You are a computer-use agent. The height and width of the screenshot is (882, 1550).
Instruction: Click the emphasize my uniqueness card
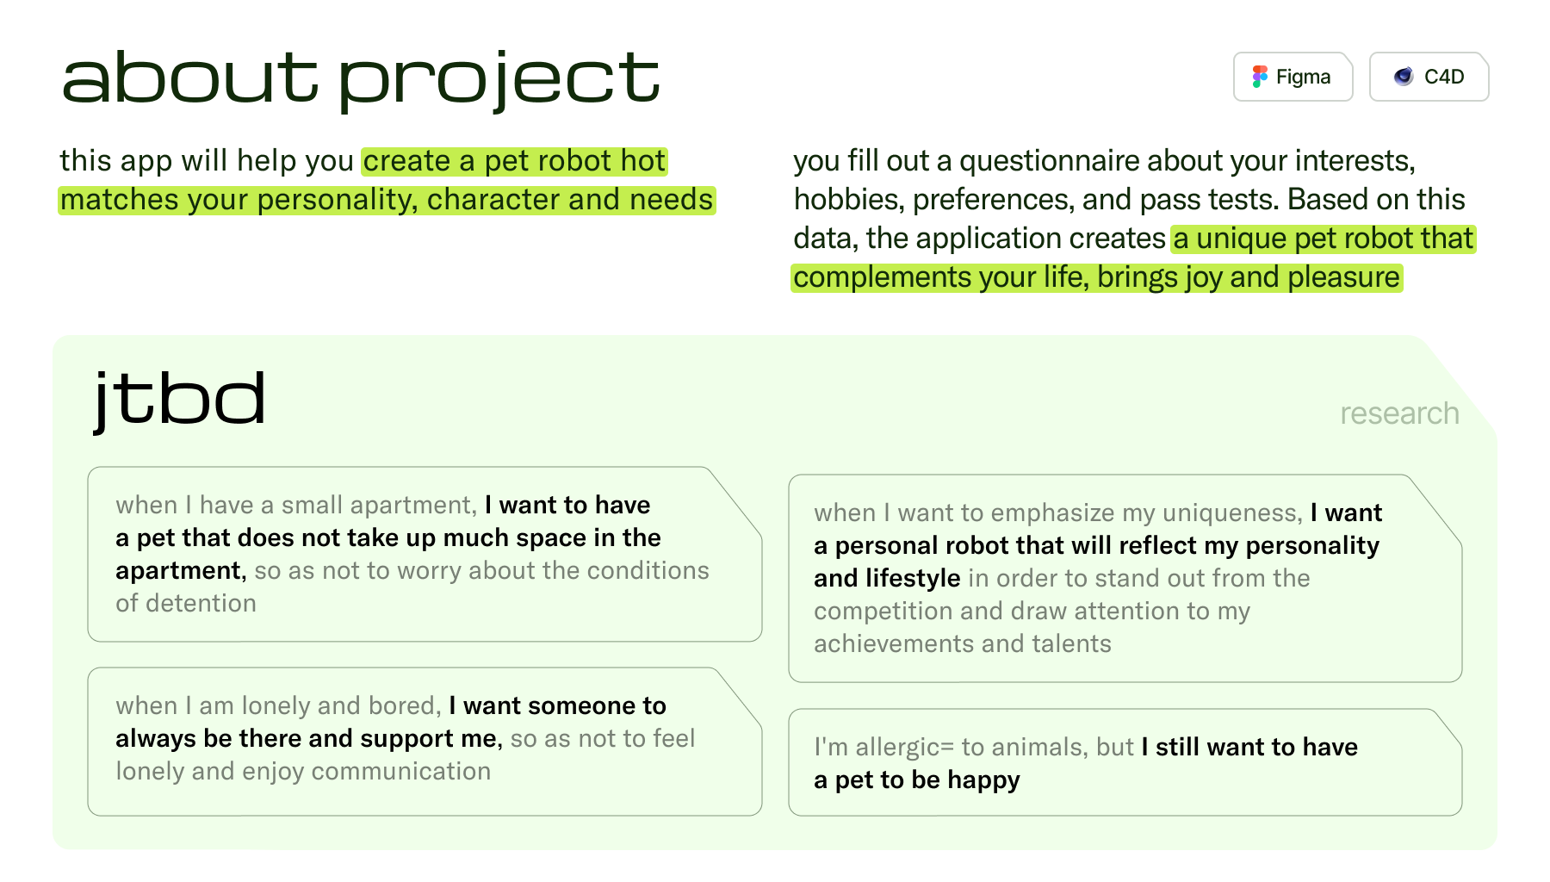(1124, 578)
